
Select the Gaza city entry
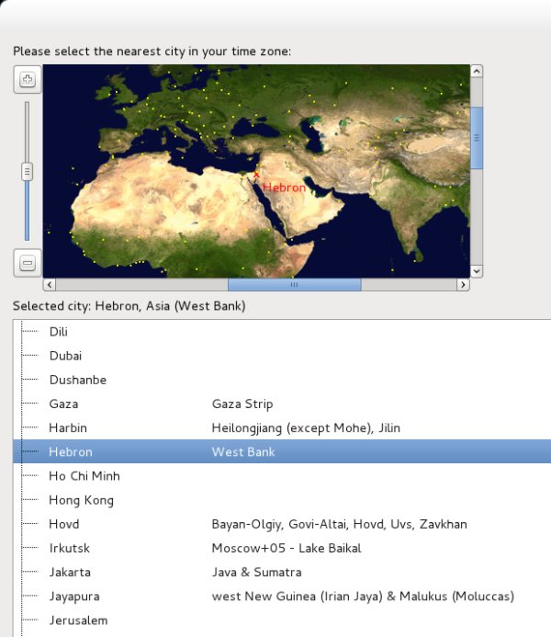[x=63, y=404]
